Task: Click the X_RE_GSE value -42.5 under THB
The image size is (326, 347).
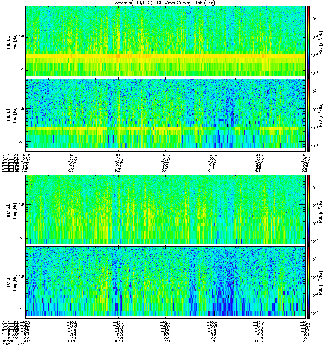Action: point(25,155)
